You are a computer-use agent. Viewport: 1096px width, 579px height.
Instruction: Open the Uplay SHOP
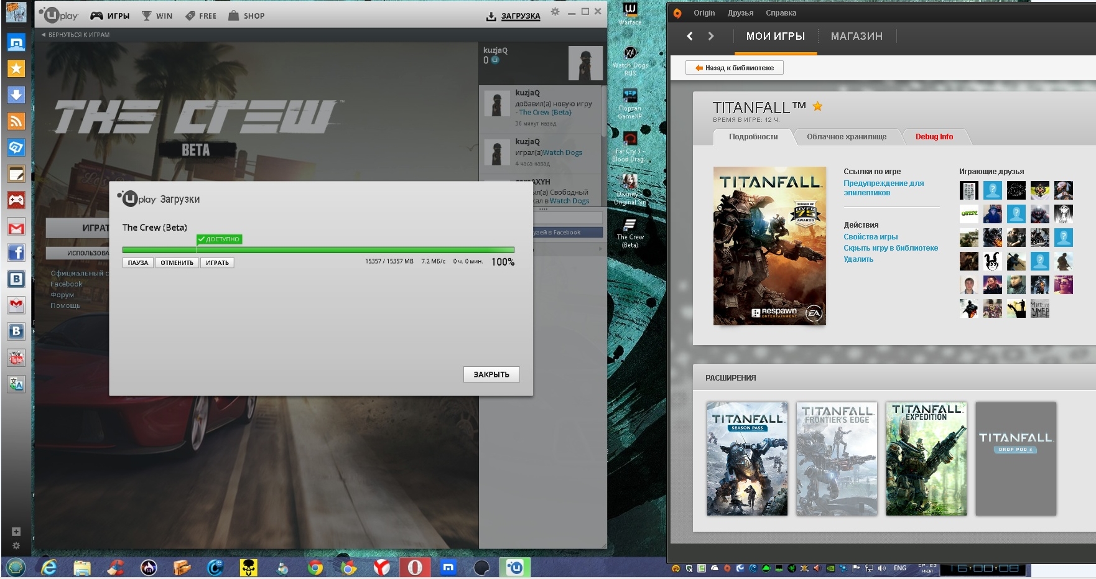click(246, 16)
